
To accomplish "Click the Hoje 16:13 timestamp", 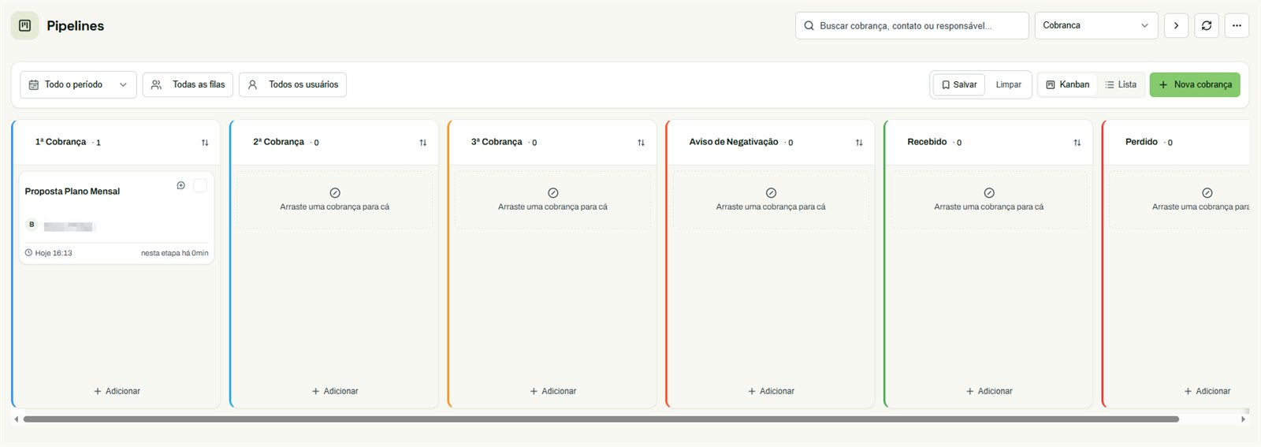I will [54, 253].
